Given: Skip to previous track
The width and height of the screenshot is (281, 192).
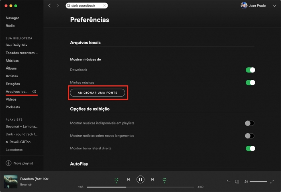Looking at the screenshot, I should tap(128, 180).
